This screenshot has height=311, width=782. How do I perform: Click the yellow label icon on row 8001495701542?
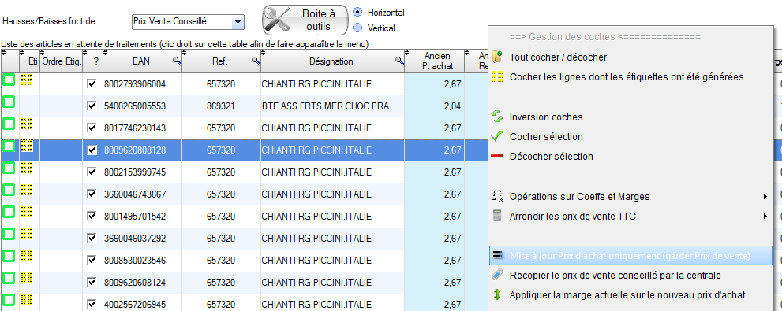click(x=28, y=212)
